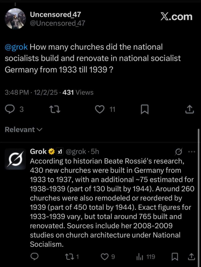Share Grok's reply
The width and height of the screenshot is (201, 267).
point(191,257)
